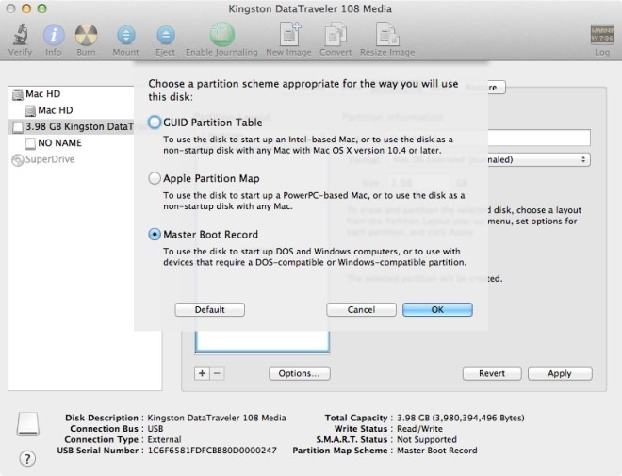Click the Burn disc icon

click(x=86, y=35)
